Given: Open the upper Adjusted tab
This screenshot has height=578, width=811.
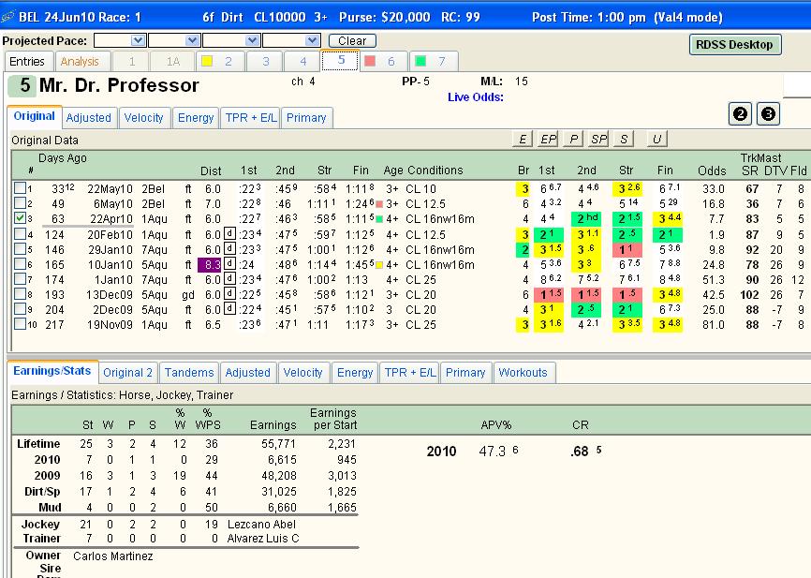Looking at the screenshot, I should tap(88, 117).
